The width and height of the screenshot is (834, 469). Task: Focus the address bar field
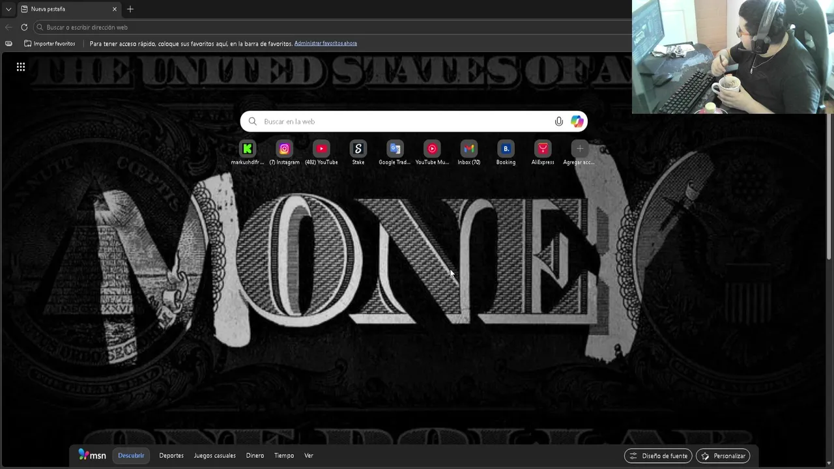pos(332,27)
